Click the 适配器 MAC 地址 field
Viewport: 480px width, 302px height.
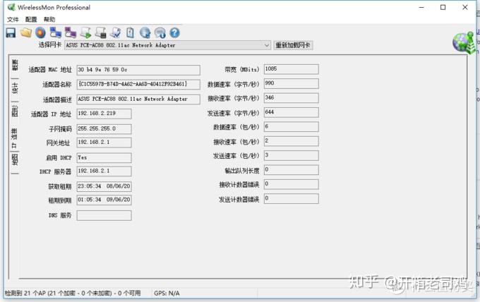click(138, 70)
